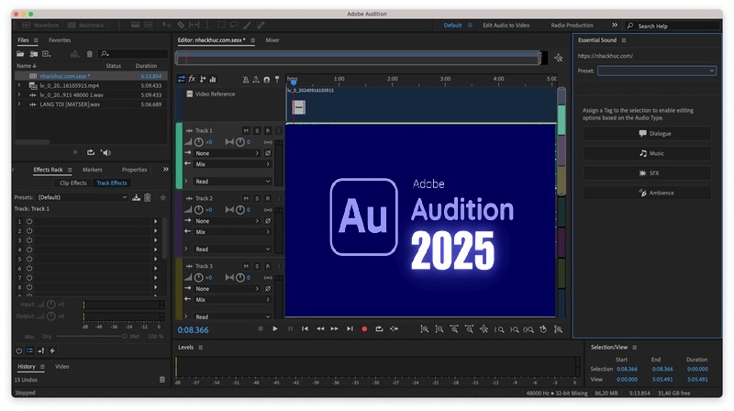
Task: Arm Track 2 for record
Action: pyautogui.click(x=268, y=198)
